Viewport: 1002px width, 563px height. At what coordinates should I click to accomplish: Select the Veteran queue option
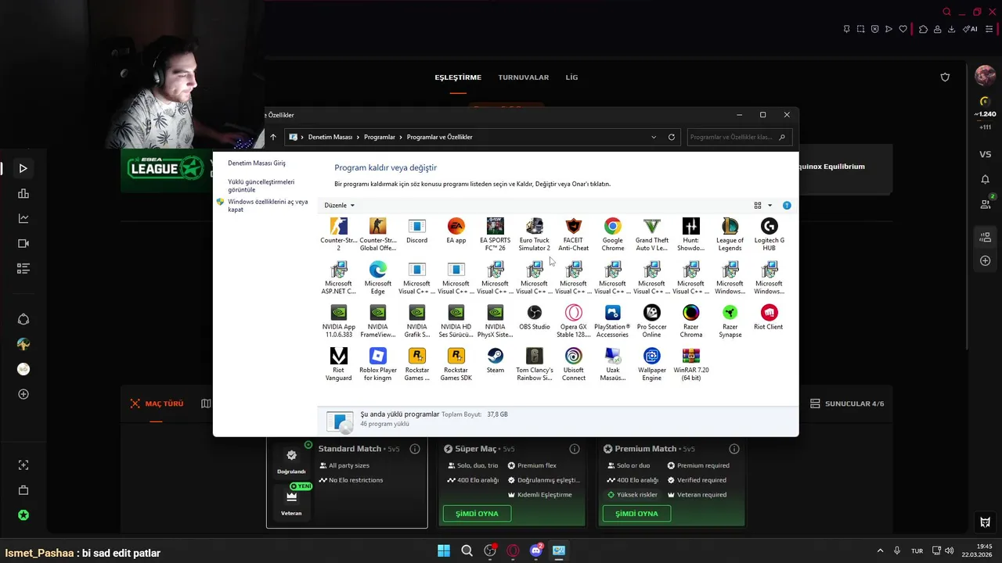291,501
